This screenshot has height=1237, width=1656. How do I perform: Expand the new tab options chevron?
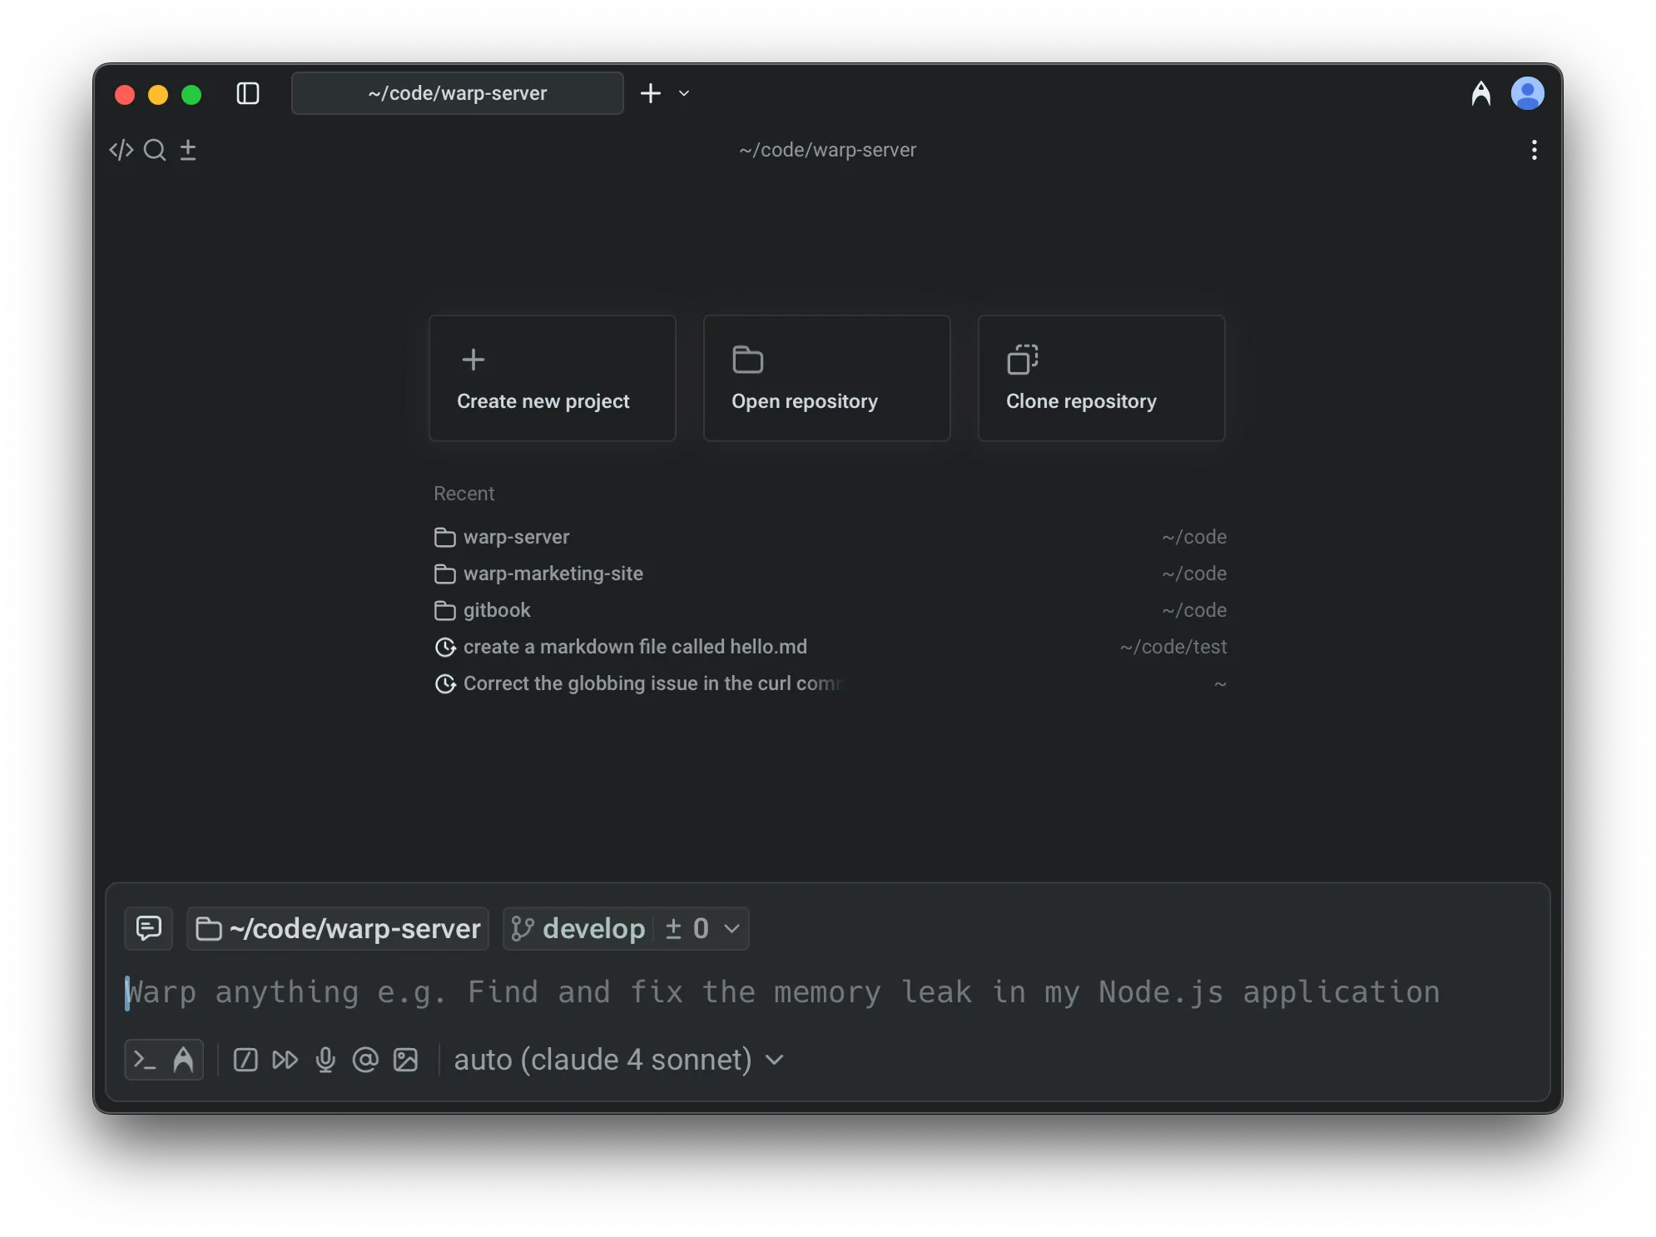684,93
